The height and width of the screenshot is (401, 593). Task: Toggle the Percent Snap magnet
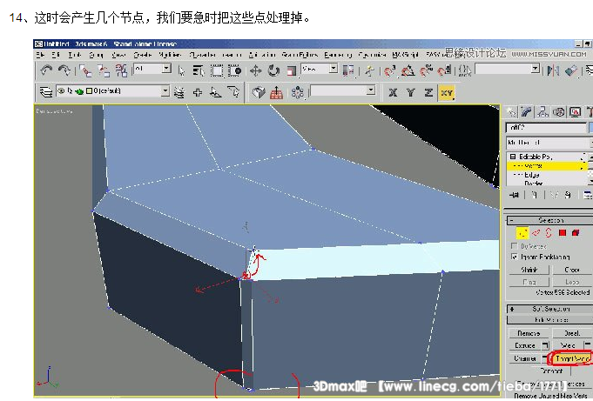[x=426, y=70]
